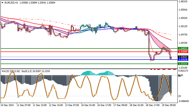Select the green 1.03315 price label

[183, 64]
